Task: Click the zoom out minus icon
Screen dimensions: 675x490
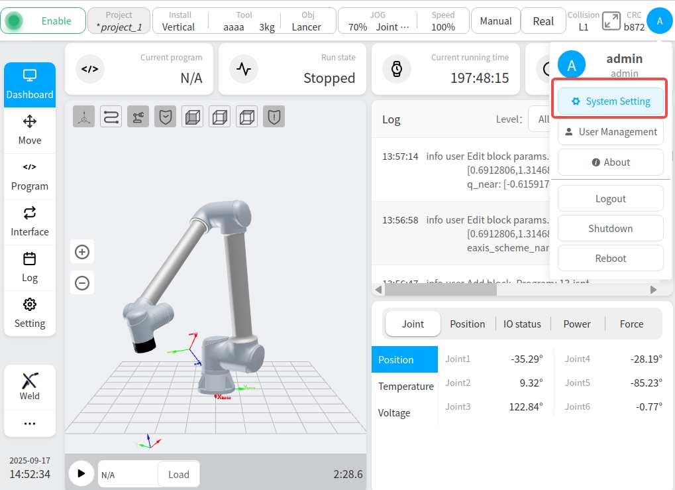Action: (82, 283)
